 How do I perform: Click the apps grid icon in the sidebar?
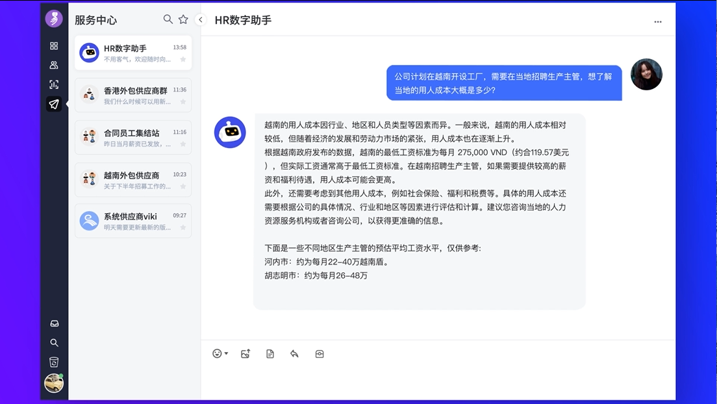(x=55, y=44)
